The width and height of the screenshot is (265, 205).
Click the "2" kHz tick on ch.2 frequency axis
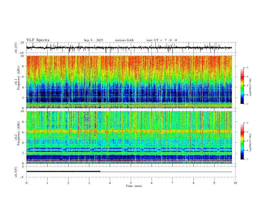tap(23, 153)
